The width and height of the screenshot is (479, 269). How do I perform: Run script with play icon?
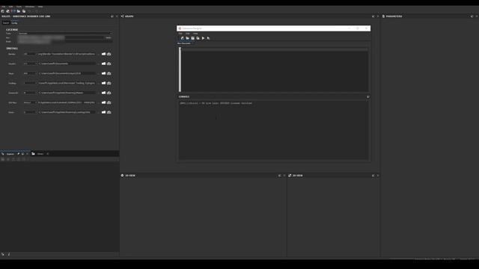point(203,38)
